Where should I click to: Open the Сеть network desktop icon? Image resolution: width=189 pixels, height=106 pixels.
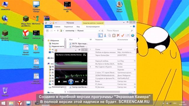5,20
